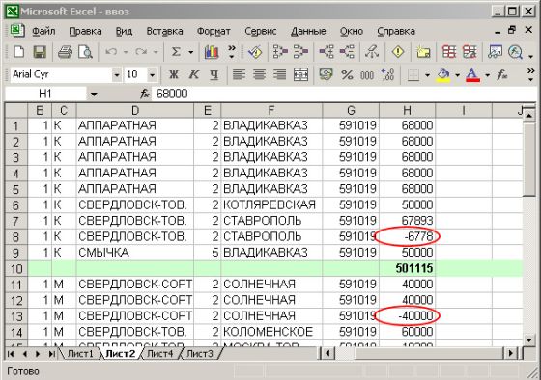The image size is (541, 380).
Task: Go to last sheet tab arrow
Action: click(x=52, y=354)
